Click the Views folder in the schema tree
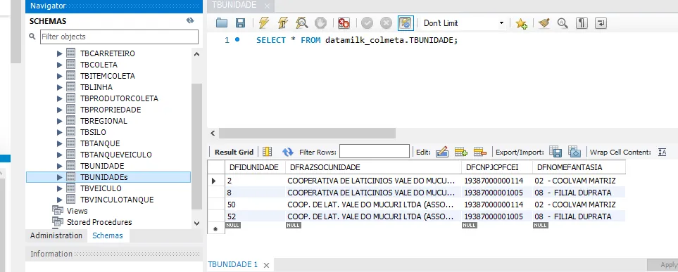This screenshot has width=678, height=272. pyautogui.click(x=77, y=211)
